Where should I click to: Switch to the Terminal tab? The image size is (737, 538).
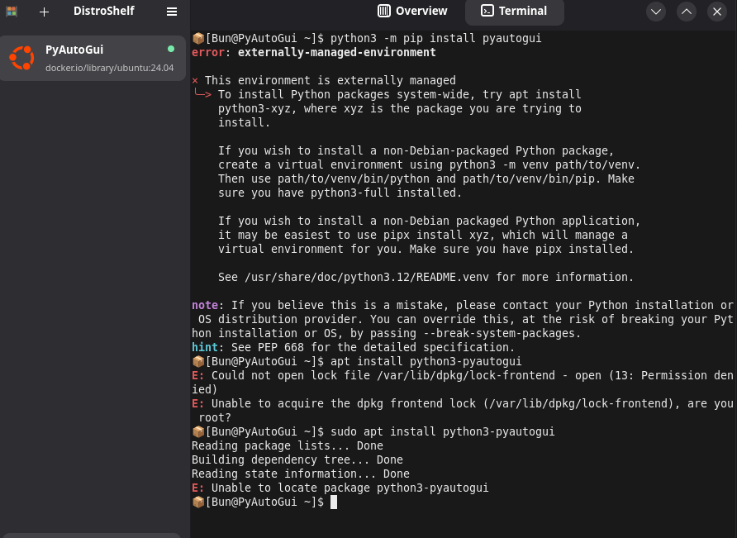(514, 11)
